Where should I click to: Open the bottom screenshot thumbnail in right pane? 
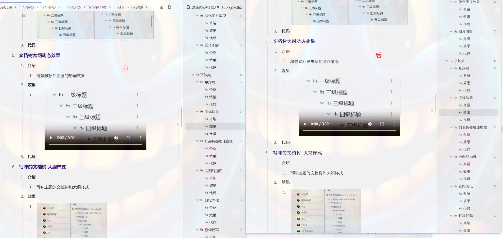(326, 211)
